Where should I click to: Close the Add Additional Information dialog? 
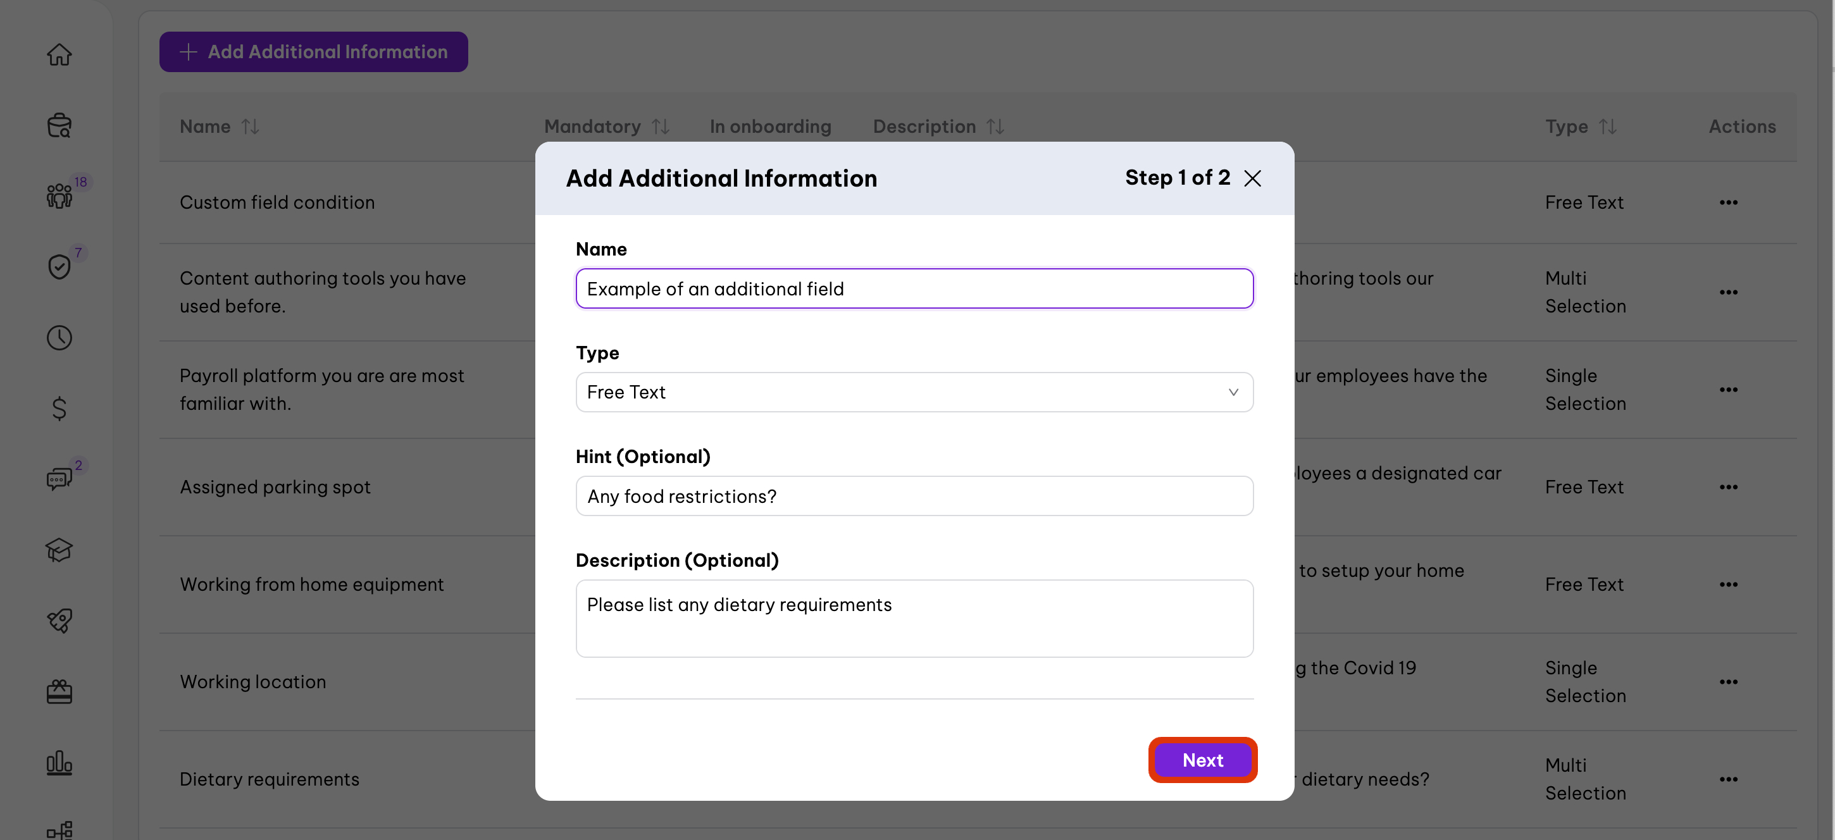(1252, 178)
